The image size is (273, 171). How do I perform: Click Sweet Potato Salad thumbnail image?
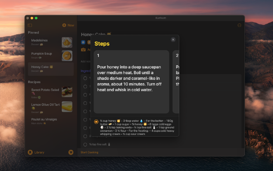point(67,92)
